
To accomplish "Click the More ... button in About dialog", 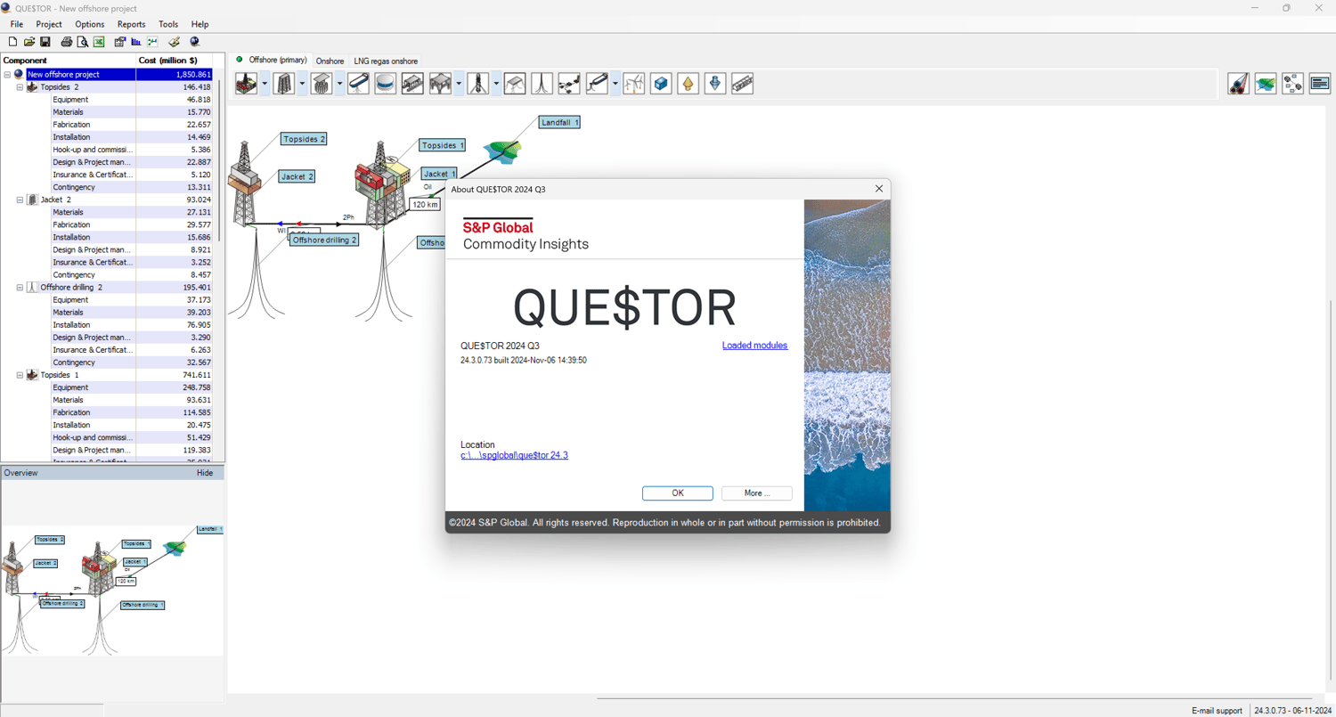I will [757, 493].
